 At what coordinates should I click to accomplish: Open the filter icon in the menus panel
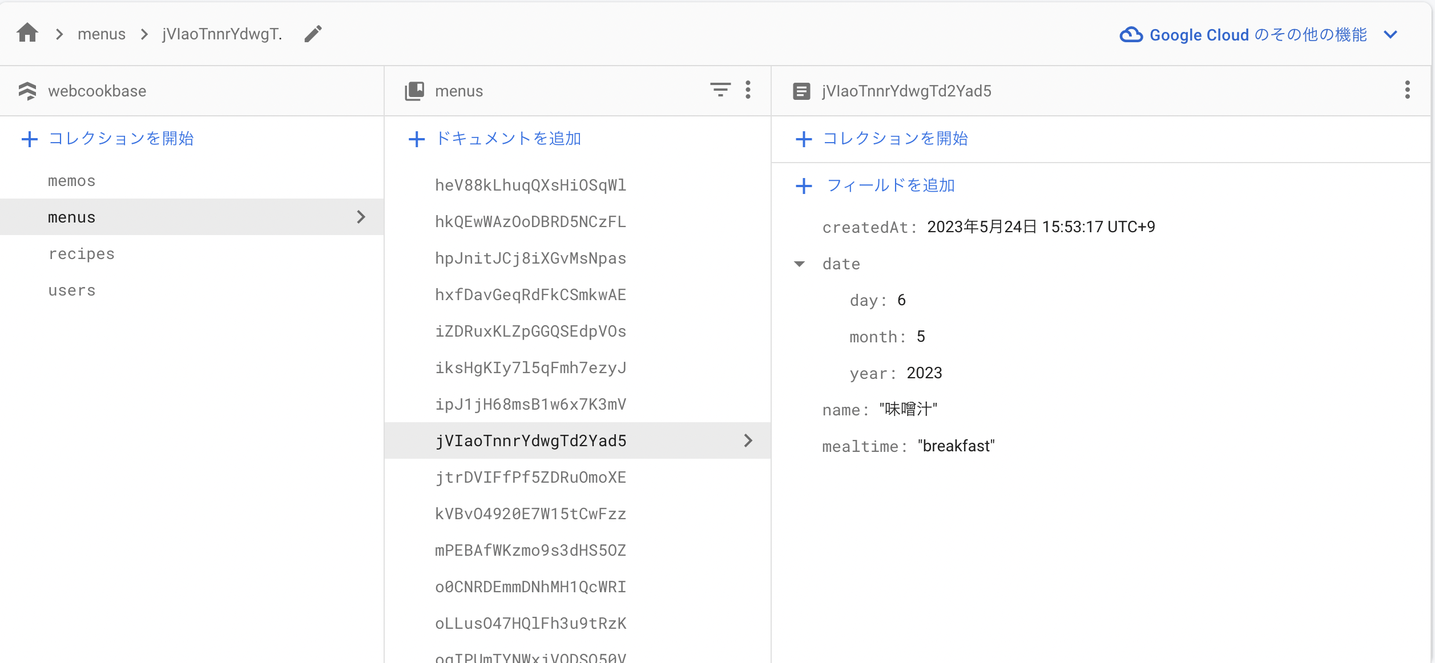point(720,90)
